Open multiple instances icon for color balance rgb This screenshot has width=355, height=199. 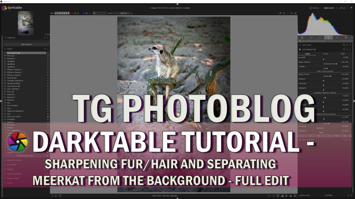coord(344,49)
